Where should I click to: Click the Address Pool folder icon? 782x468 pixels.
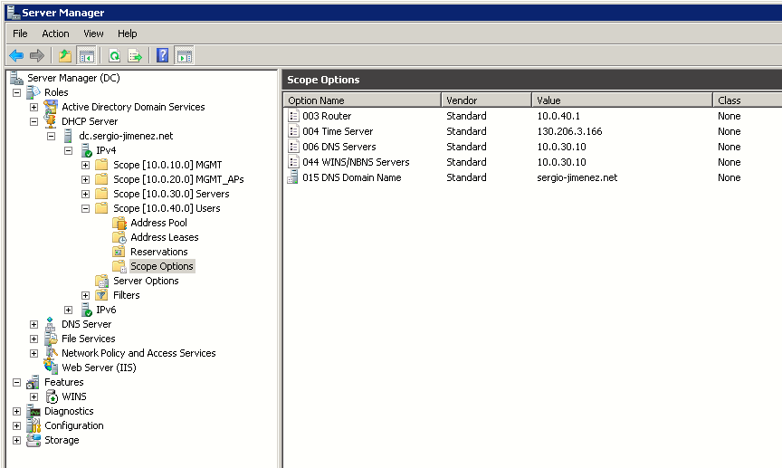(x=119, y=223)
